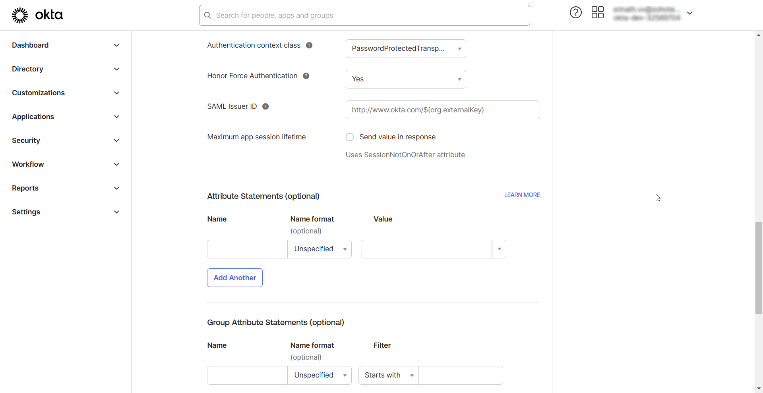Open the Starts with filter dropdown
763x393 pixels.
pos(388,375)
